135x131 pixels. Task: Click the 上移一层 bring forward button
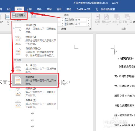pyautogui.click(x=117, y=19)
